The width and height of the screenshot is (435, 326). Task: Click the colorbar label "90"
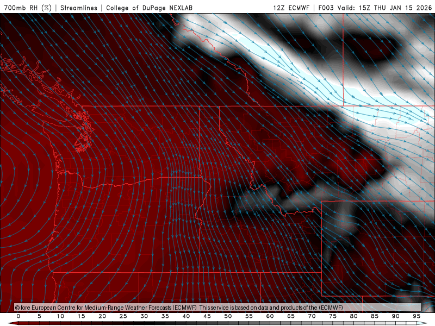395,316
